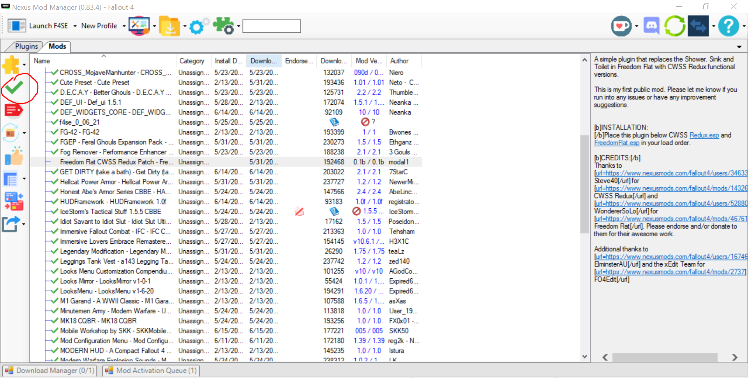Image resolution: width=748 pixels, height=378 pixels.
Task: Click the check for mod updates icon
Action: (11, 133)
